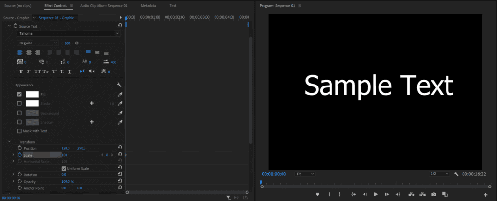This screenshot has width=497, height=201.
Task: Uncheck the Uniform Scale checkbox
Action: click(64, 168)
